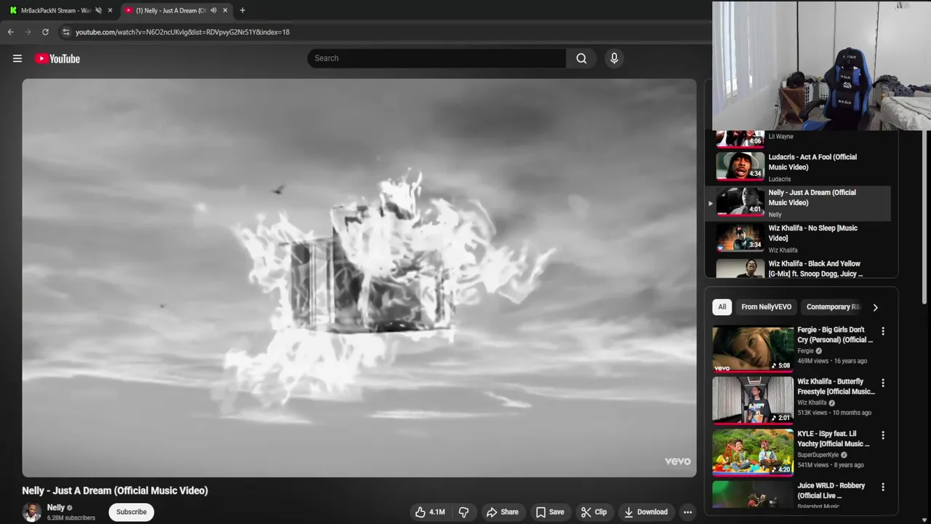The height and width of the screenshot is (524, 931).
Task: Create a Clip of the video
Action: point(594,512)
